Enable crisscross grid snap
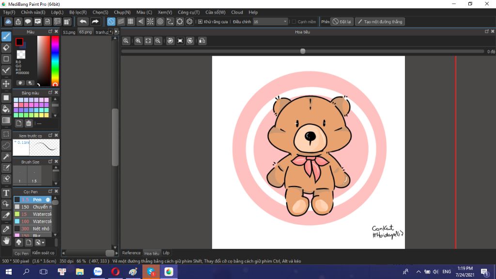This screenshot has width=496, height=279. [131, 21]
